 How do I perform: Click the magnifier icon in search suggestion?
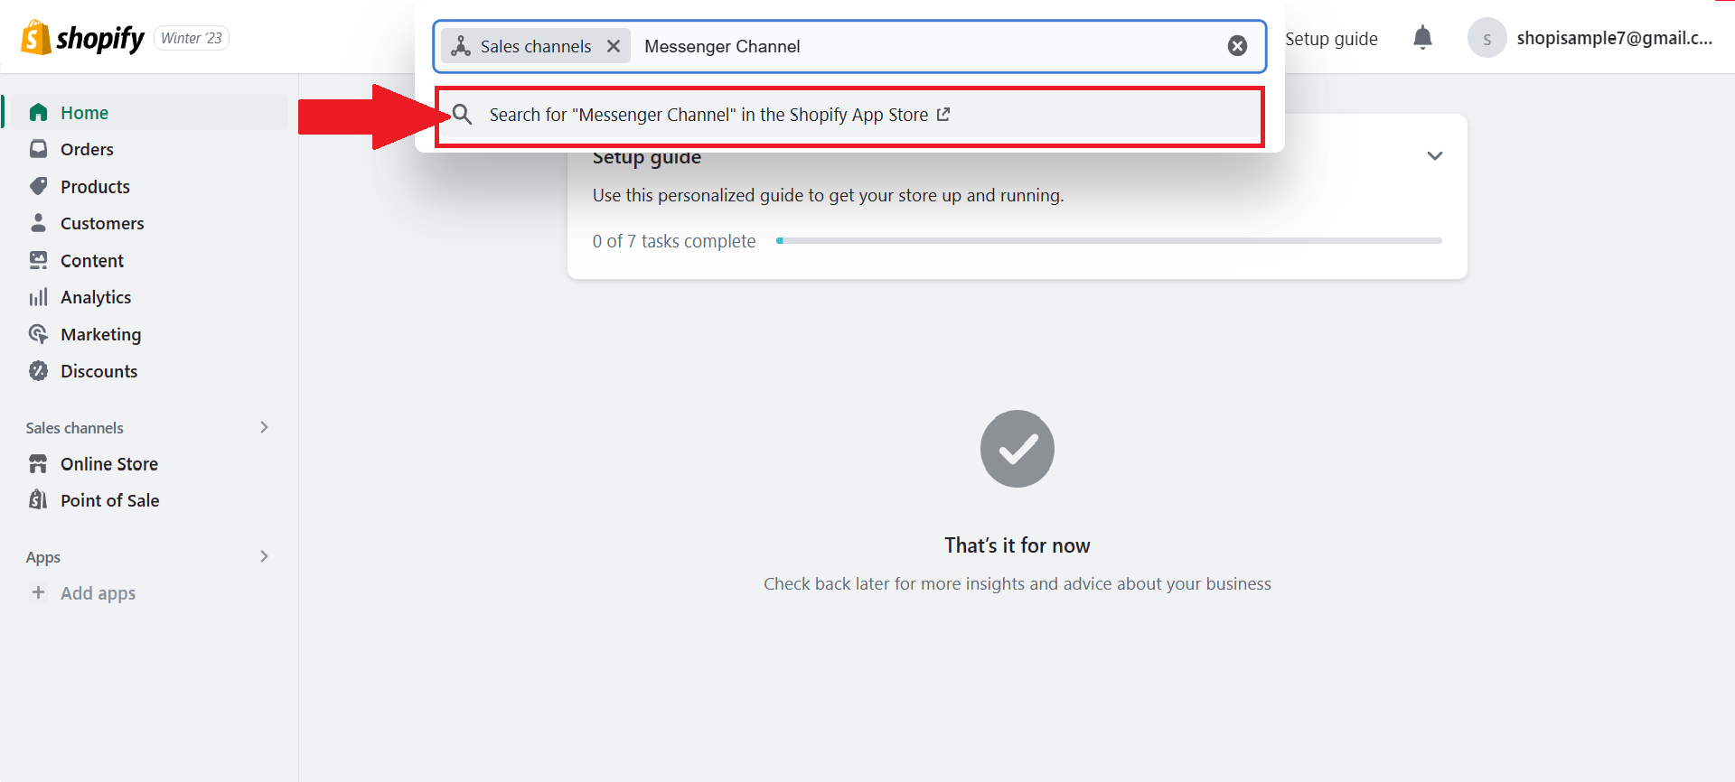coord(462,115)
